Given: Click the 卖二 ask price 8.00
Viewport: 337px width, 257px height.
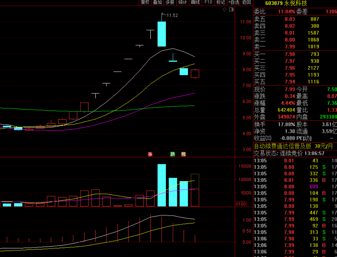Looking at the screenshot, I should 290,40.
